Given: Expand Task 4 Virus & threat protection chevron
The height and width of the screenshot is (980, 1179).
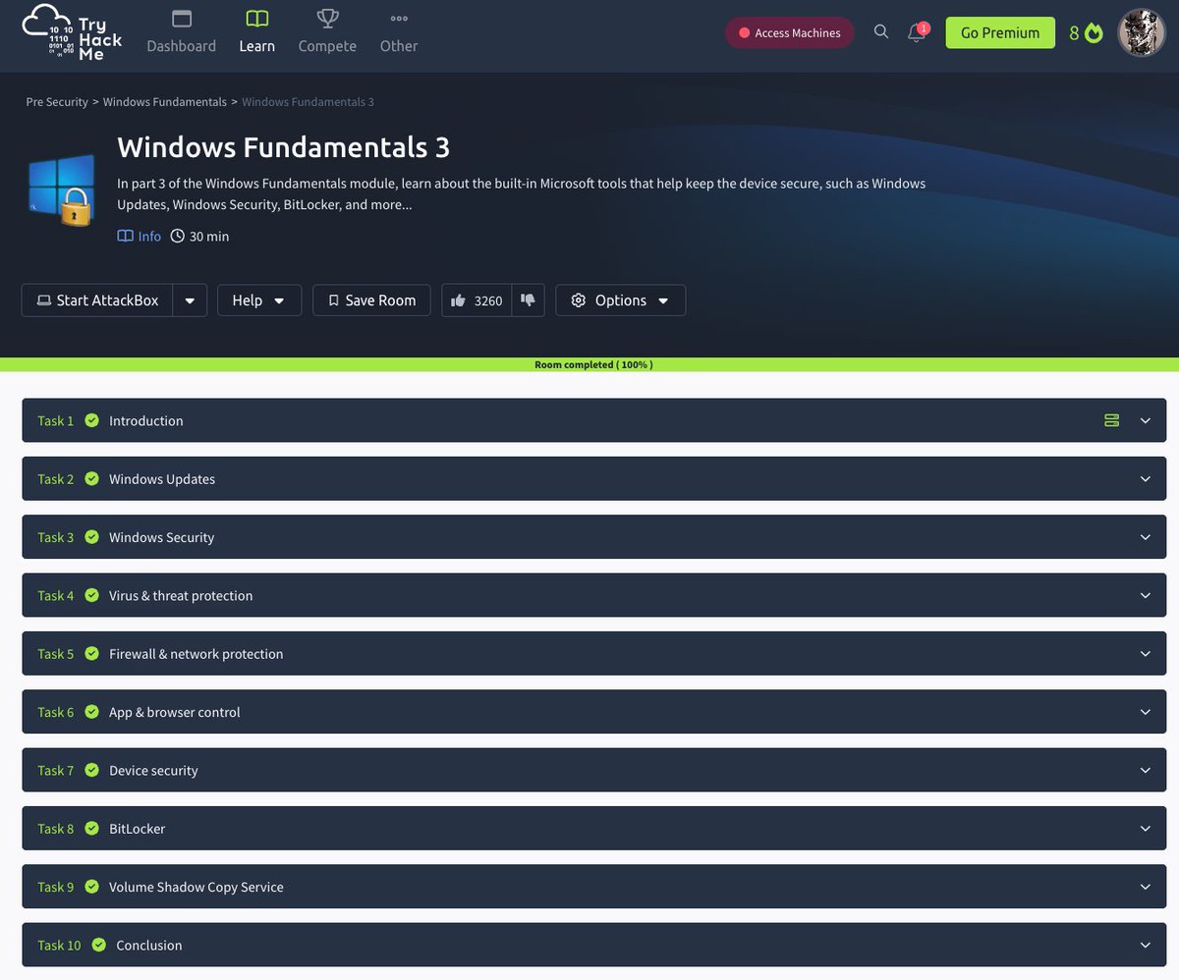Looking at the screenshot, I should (x=1145, y=595).
